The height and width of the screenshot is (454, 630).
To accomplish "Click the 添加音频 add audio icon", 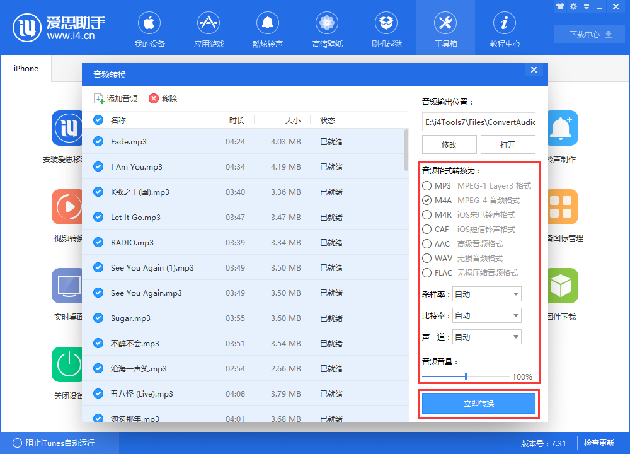I will [99, 99].
